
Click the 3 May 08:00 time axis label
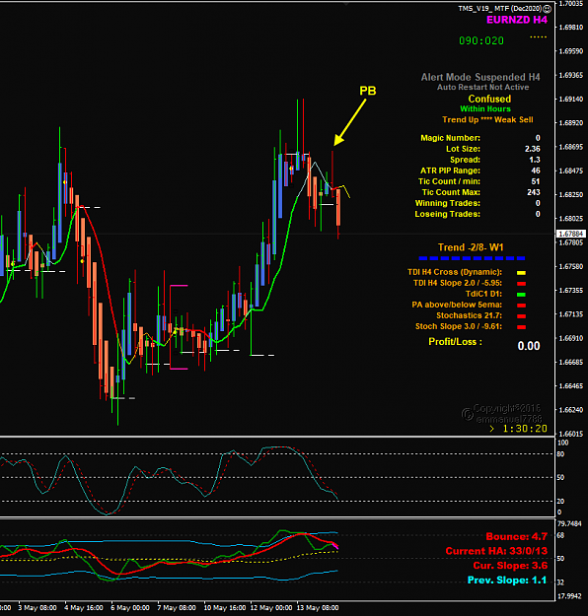pyautogui.click(x=37, y=608)
